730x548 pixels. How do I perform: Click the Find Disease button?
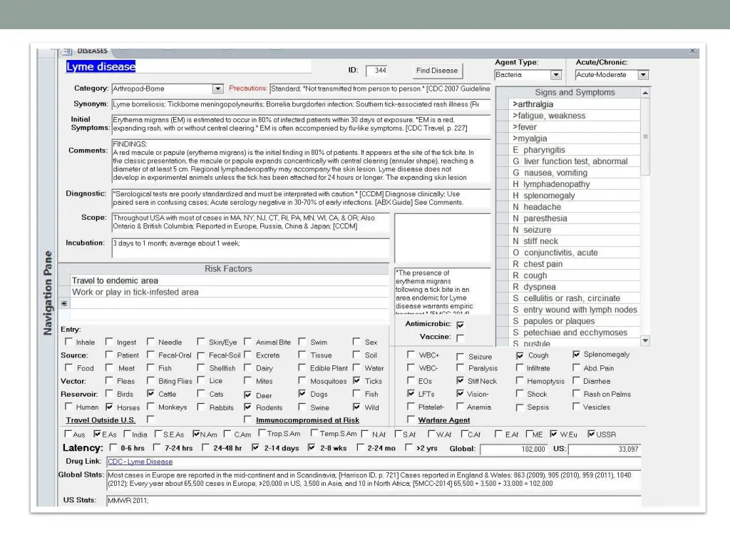coord(437,71)
